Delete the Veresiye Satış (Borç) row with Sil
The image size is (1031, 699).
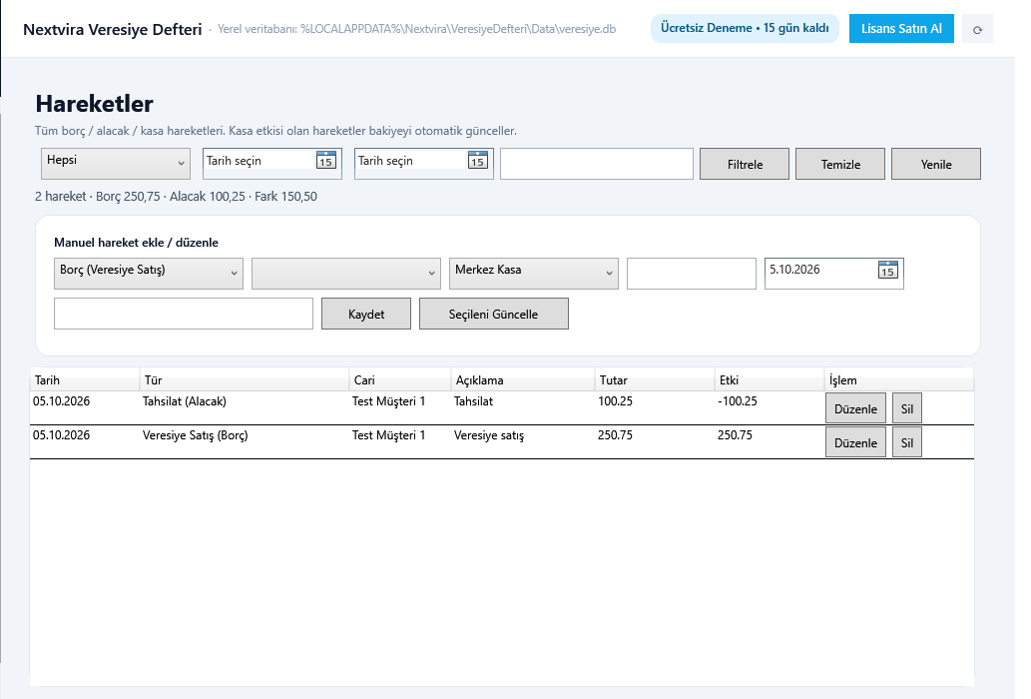coord(906,442)
